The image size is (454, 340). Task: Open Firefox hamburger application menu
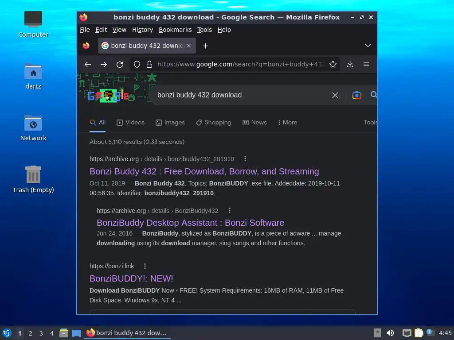tap(366, 64)
